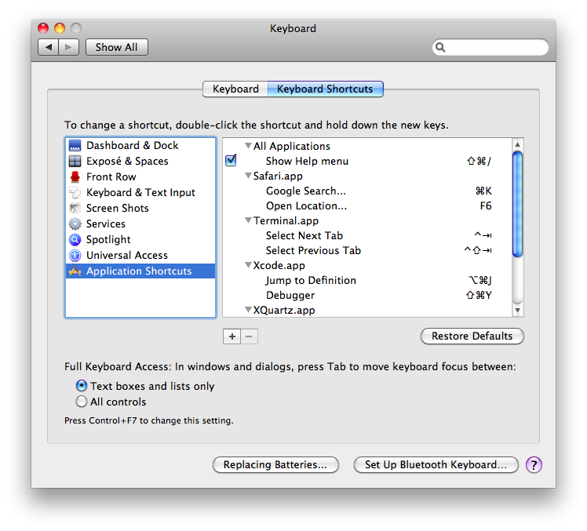Click the Front Row red chair icon
587x531 pixels.
(x=75, y=177)
